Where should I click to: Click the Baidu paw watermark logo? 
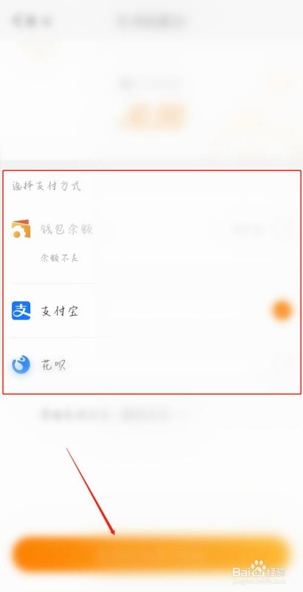pos(259,568)
